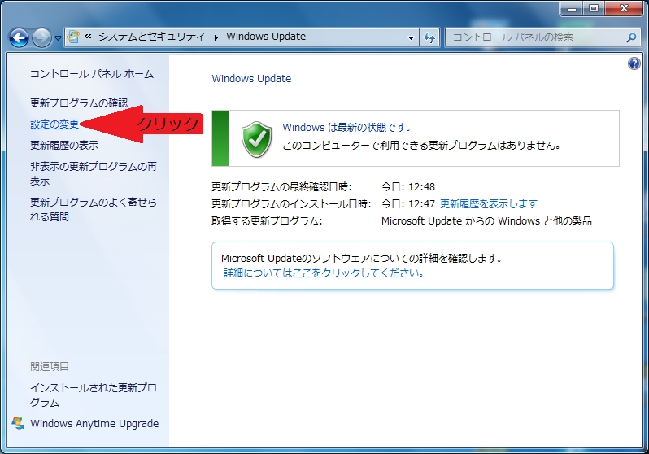
Task: Open コントロール パネル ホーム link
Action: pyautogui.click(x=92, y=74)
